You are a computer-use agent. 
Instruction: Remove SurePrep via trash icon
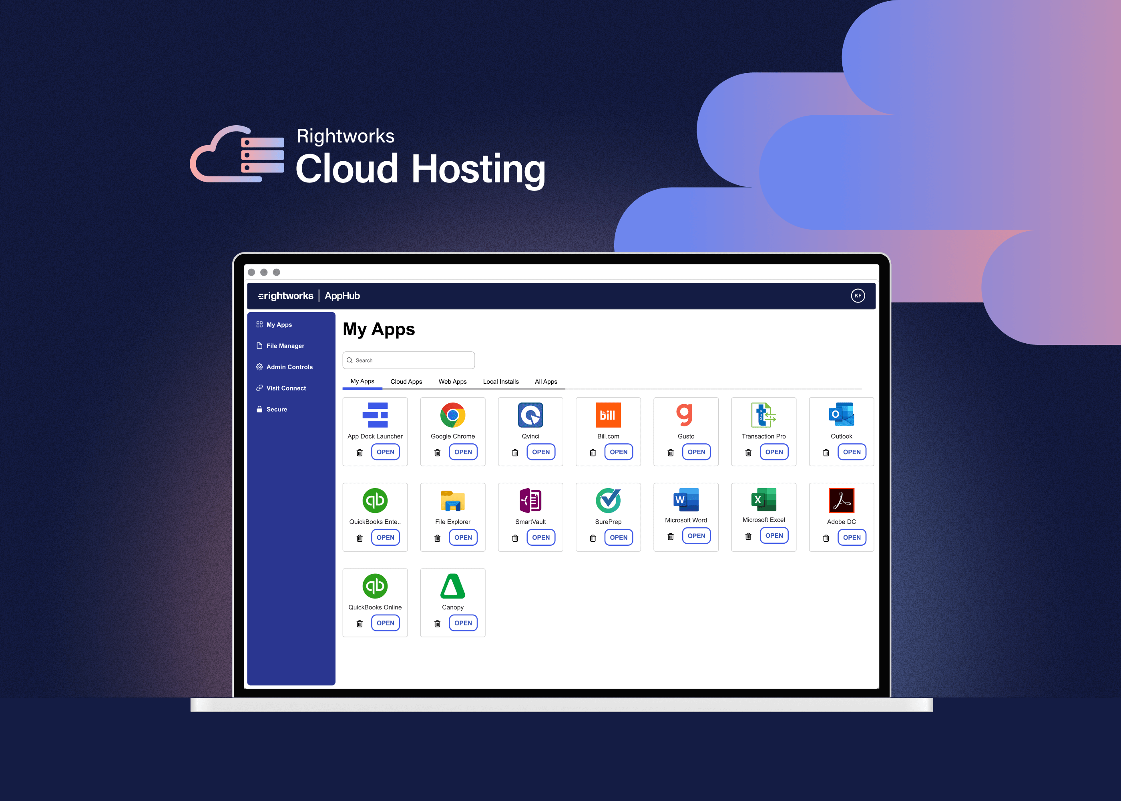click(593, 538)
